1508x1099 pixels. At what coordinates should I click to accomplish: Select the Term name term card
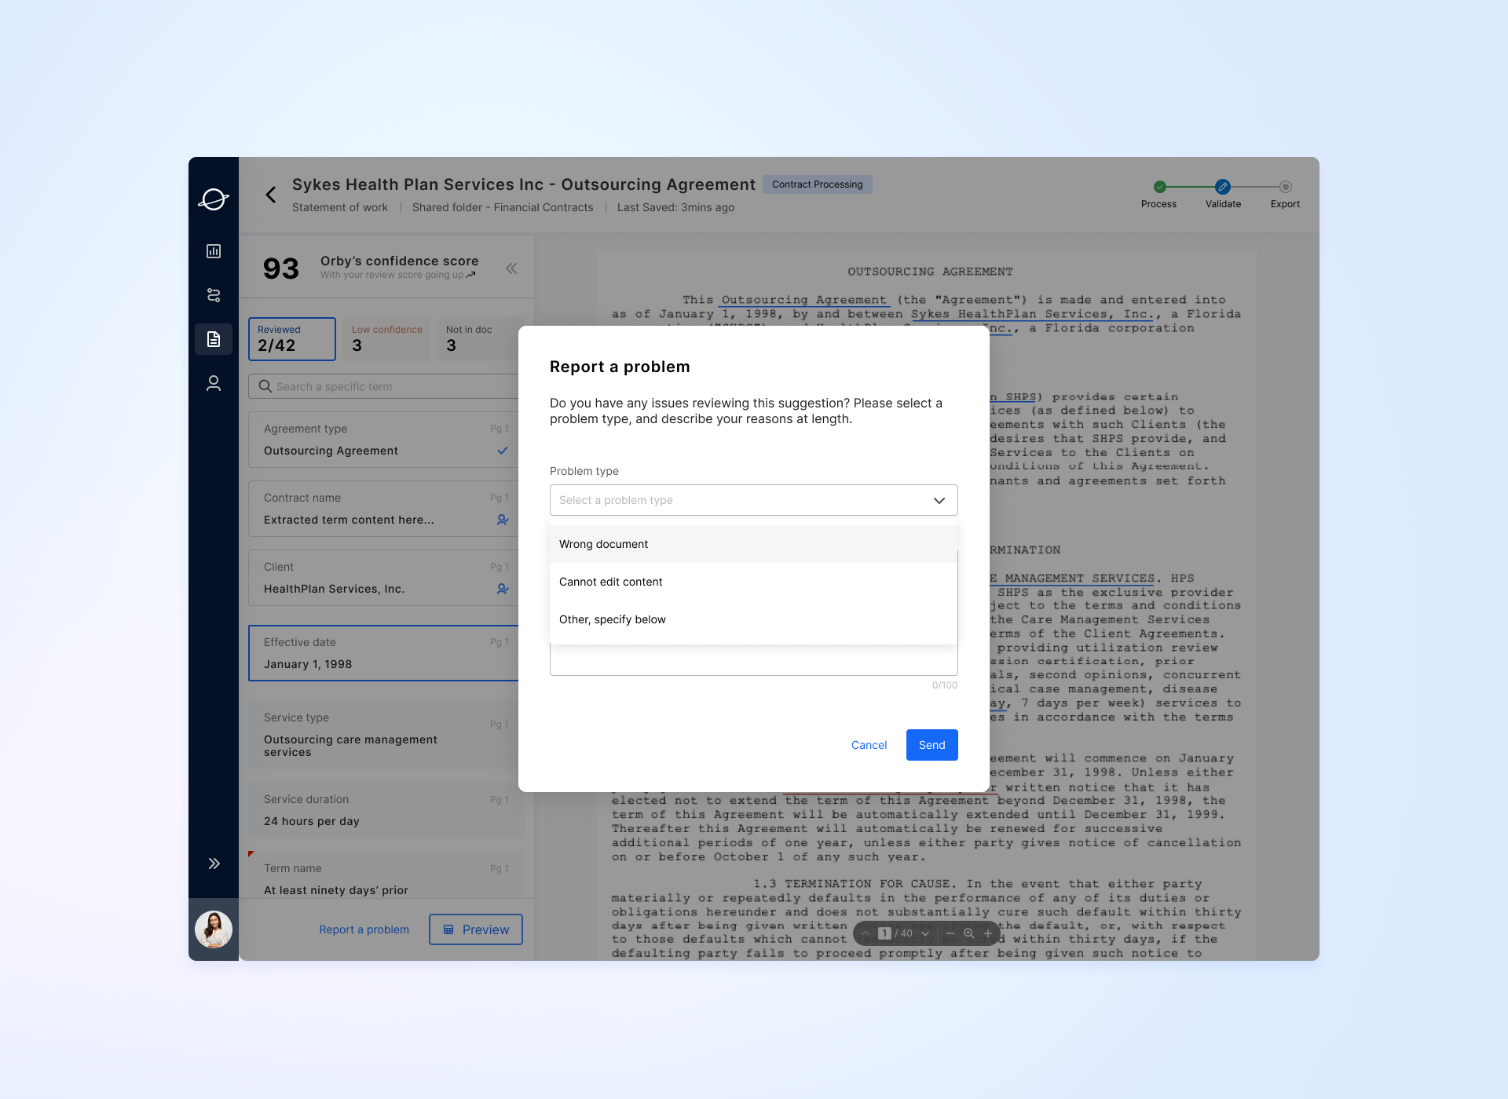tap(386, 876)
